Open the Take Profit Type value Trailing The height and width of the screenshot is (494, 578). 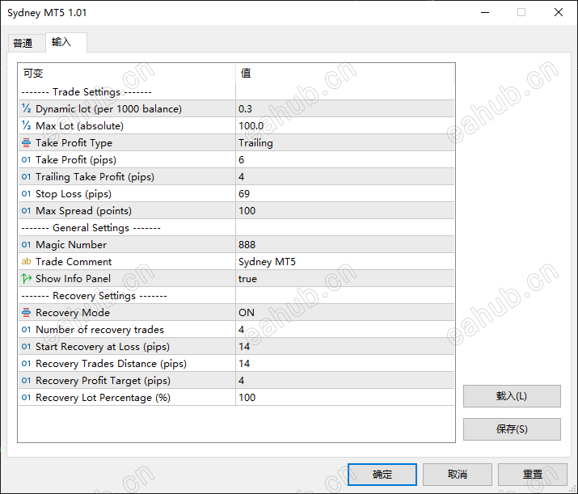click(x=344, y=142)
